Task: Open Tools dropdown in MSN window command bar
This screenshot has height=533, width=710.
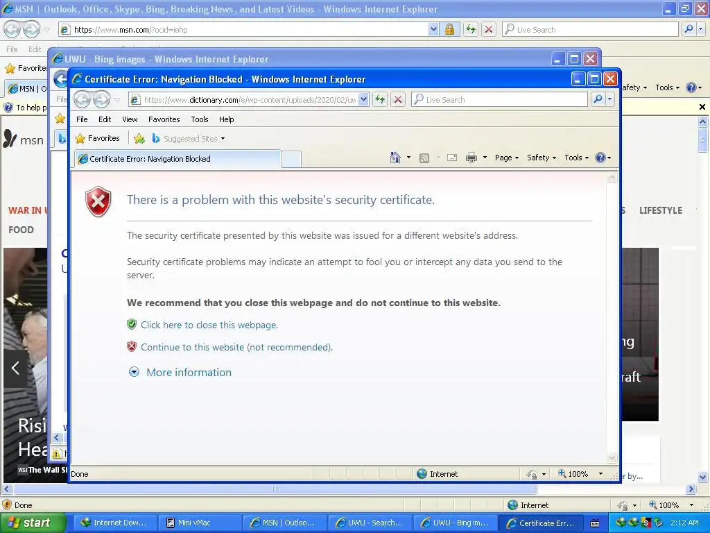Action: 668,87
